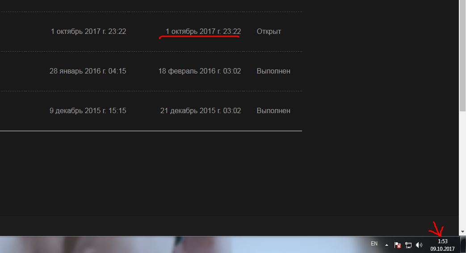
Task: Click the red-underlined 1 октябрь 2017 date
Action: click(x=203, y=32)
